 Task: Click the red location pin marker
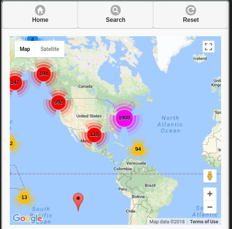click(78, 200)
